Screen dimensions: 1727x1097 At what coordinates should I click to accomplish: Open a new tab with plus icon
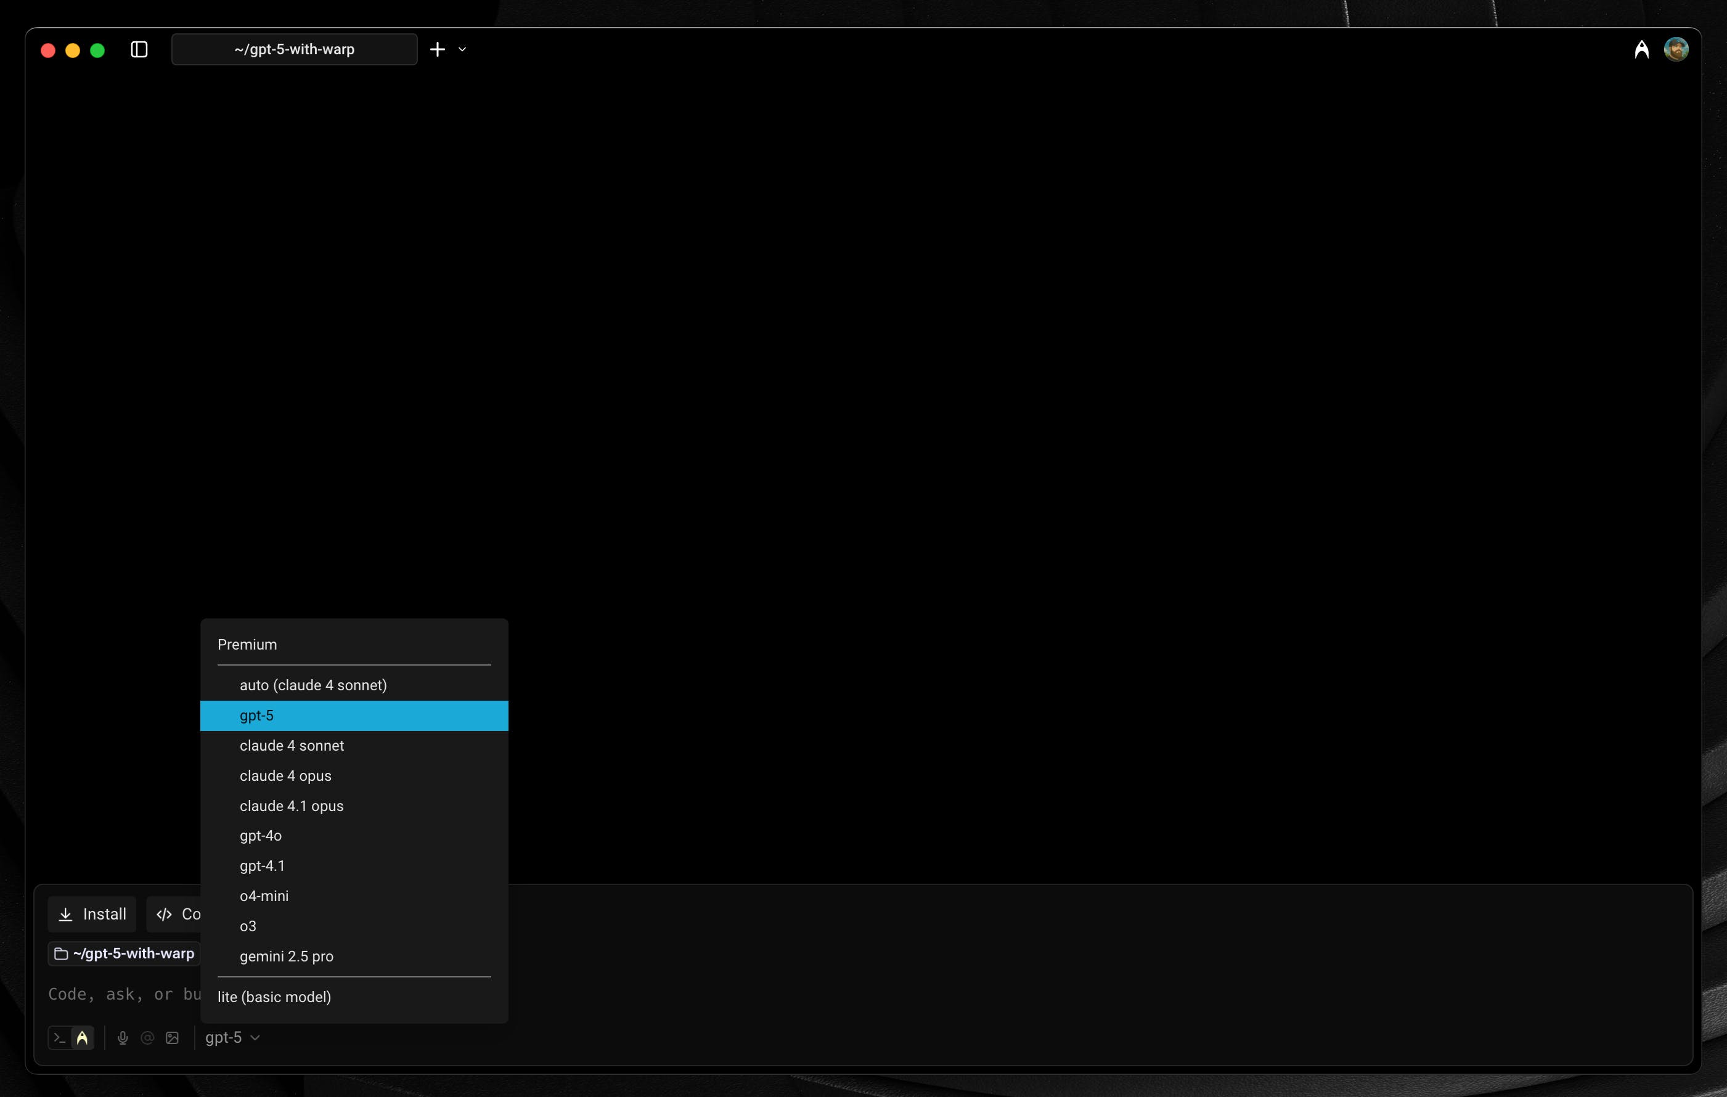438,49
